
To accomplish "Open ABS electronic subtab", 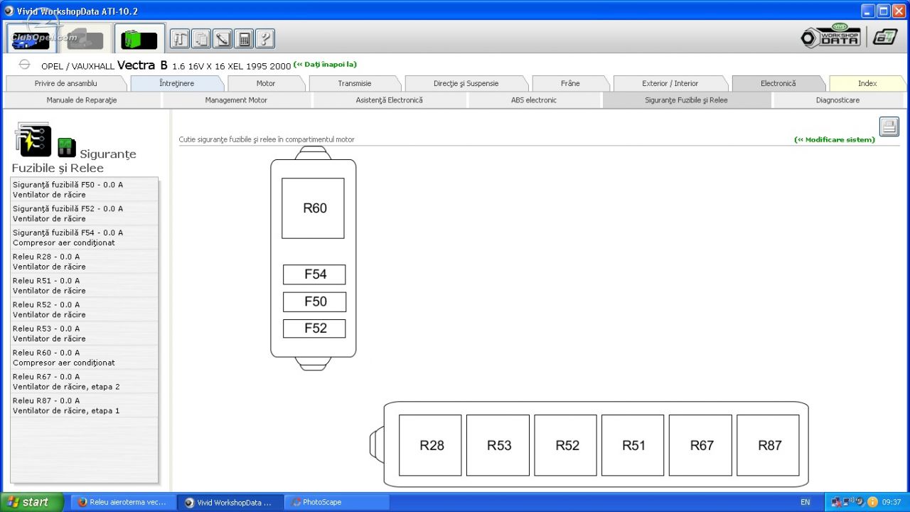I will click(534, 100).
